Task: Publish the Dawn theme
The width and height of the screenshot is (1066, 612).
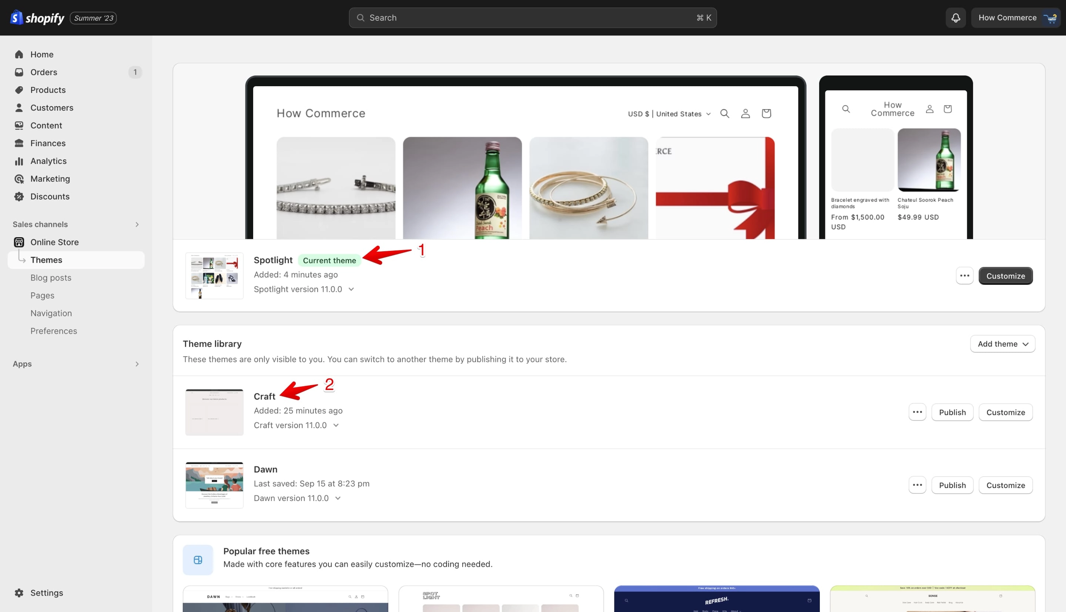Action: [952, 485]
